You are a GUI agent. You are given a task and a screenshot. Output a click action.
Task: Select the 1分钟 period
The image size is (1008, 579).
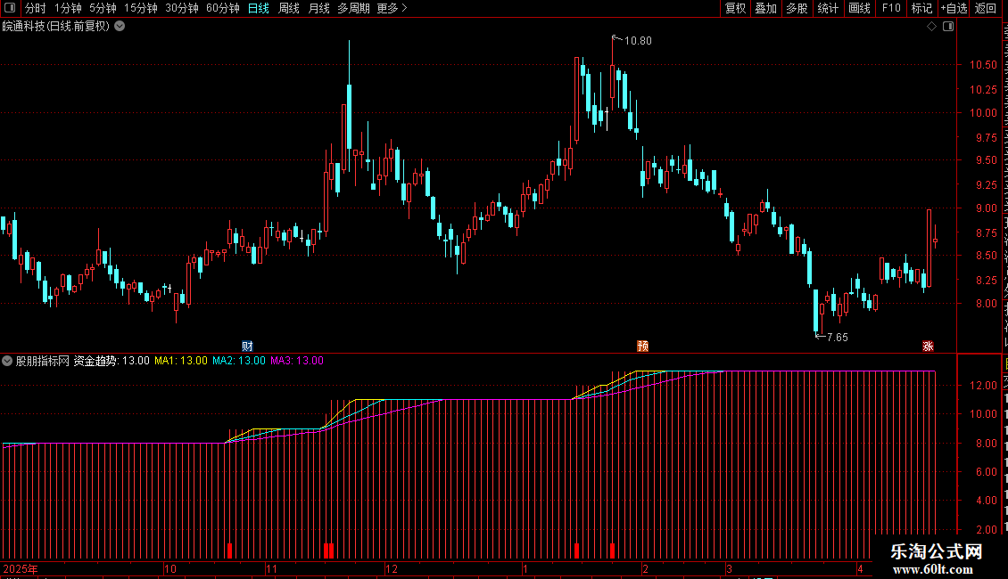[x=68, y=8]
